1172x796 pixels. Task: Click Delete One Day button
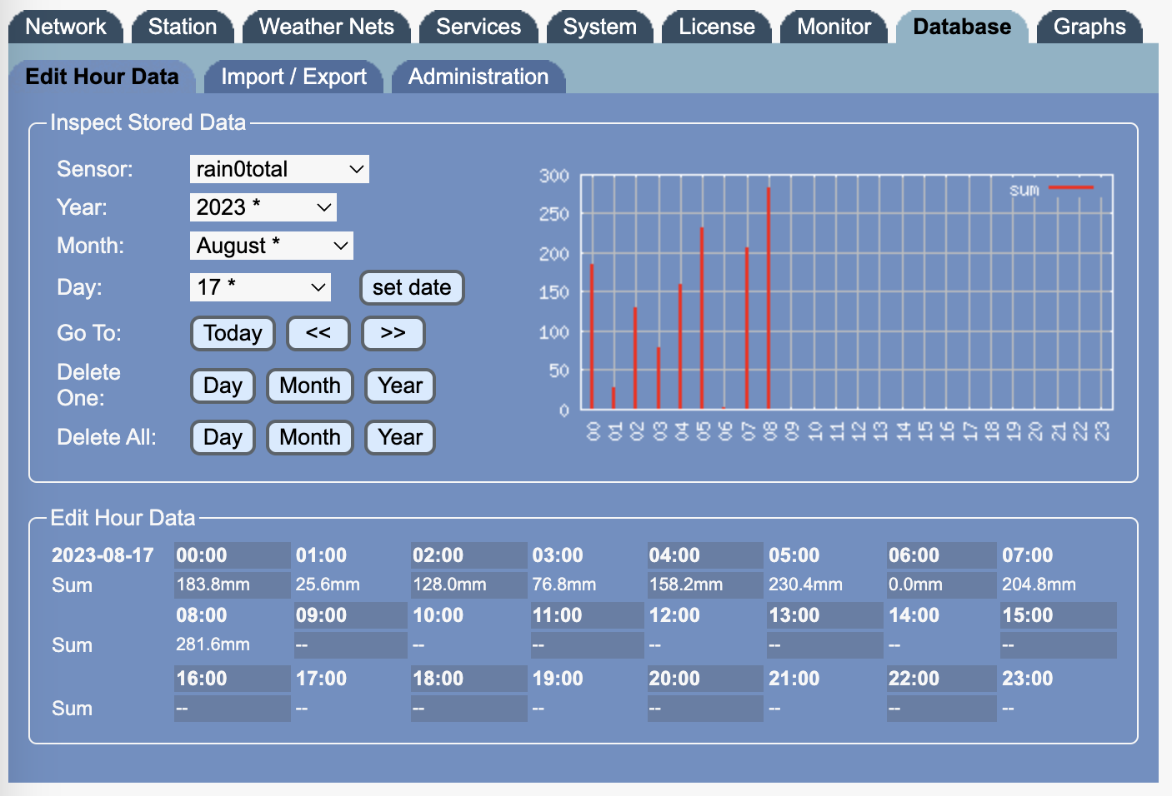(x=223, y=386)
